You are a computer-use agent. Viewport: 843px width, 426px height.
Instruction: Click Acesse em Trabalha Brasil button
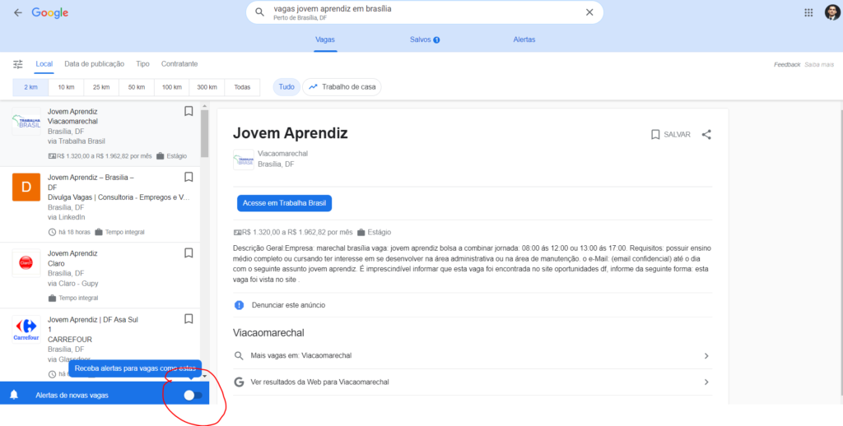pos(284,204)
